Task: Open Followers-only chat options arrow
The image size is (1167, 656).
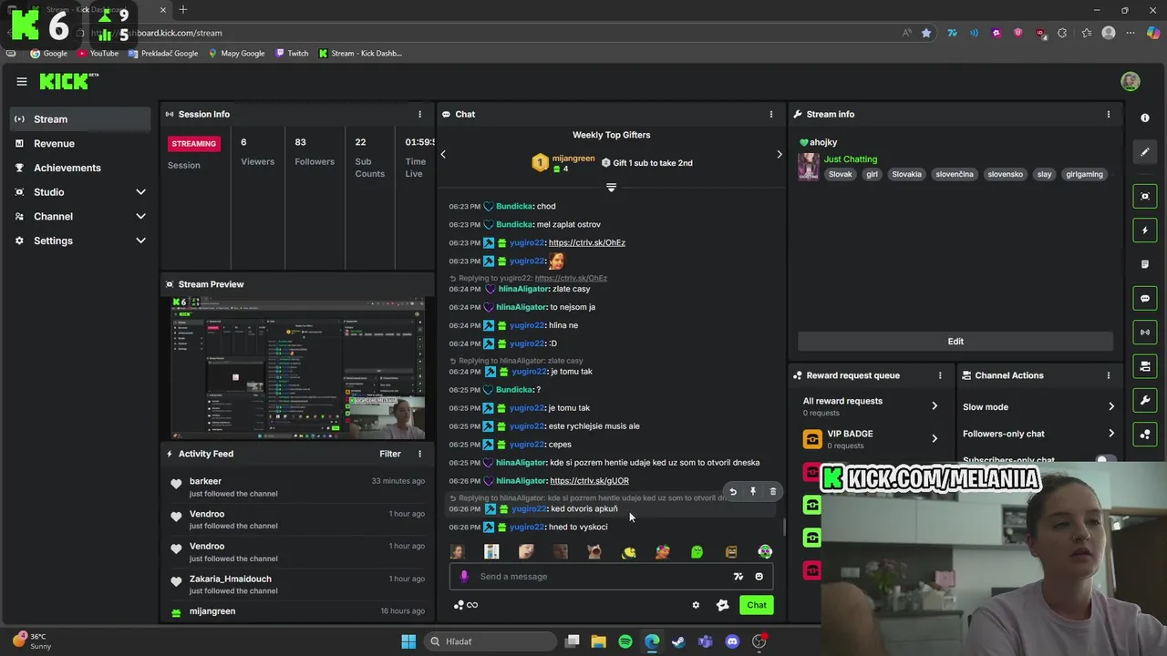Action: coord(1110,434)
